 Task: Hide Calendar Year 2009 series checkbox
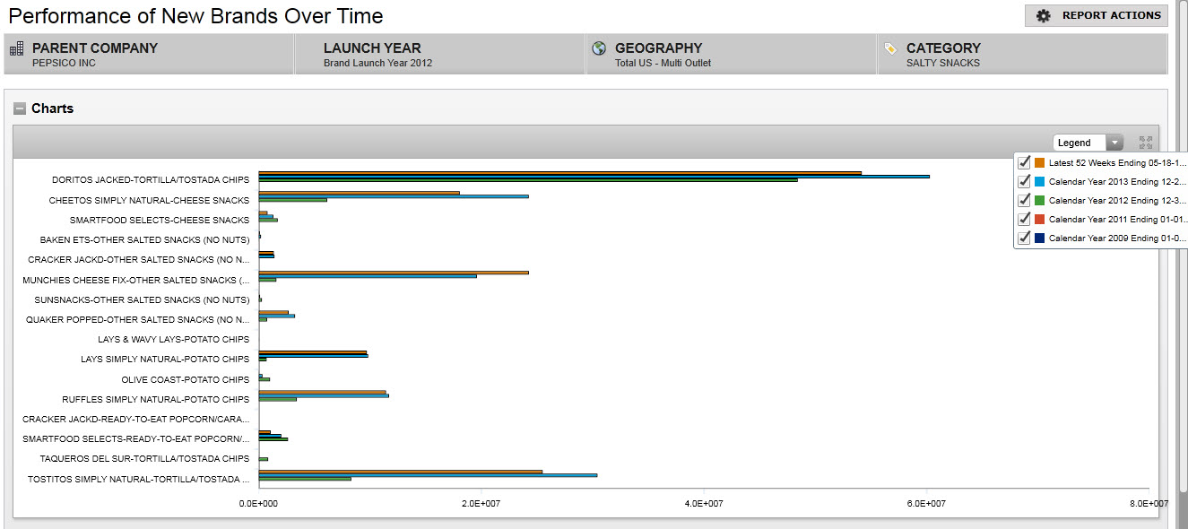(1024, 238)
